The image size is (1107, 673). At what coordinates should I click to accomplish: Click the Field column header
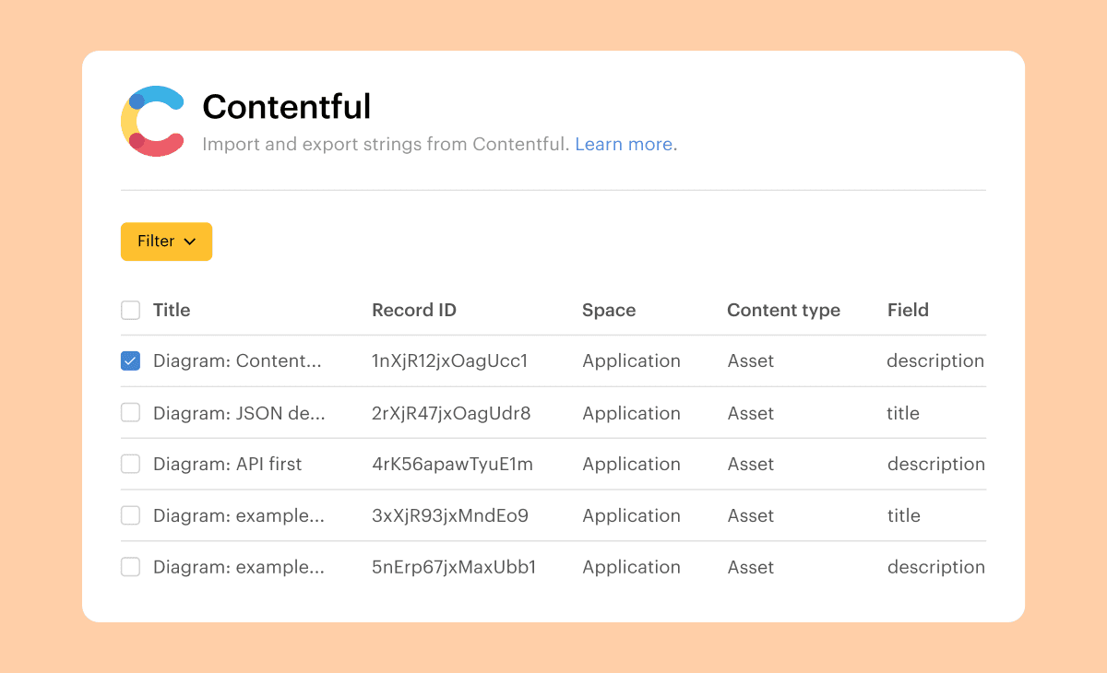908,311
